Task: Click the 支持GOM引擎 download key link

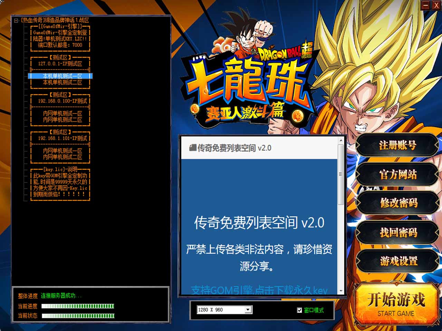Action: (x=259, y=290)
